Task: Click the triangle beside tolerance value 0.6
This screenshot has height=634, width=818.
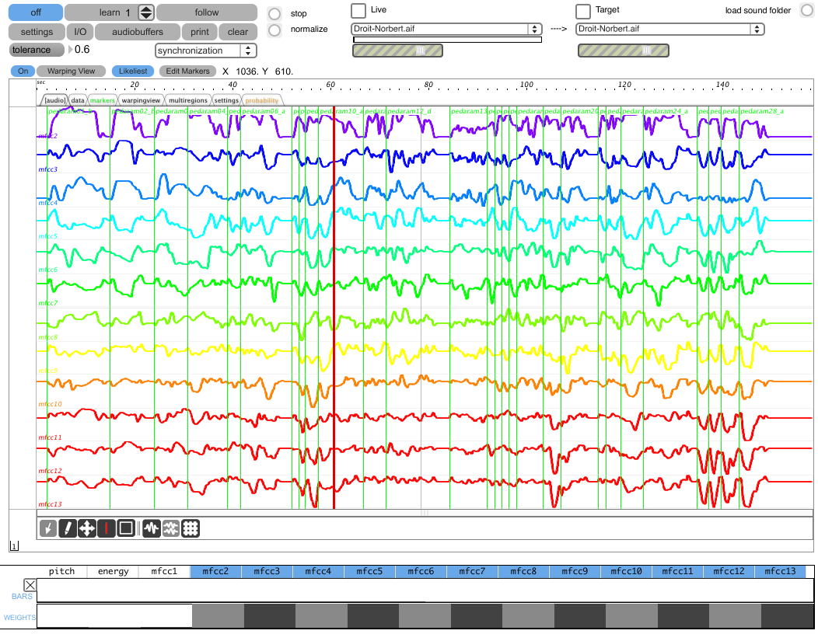Action: pyautogui.click(x=71, y=50)
